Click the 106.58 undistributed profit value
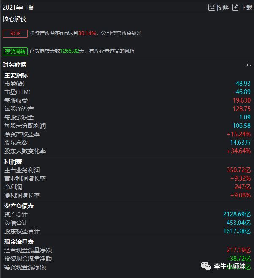 [x=242, y=126]
